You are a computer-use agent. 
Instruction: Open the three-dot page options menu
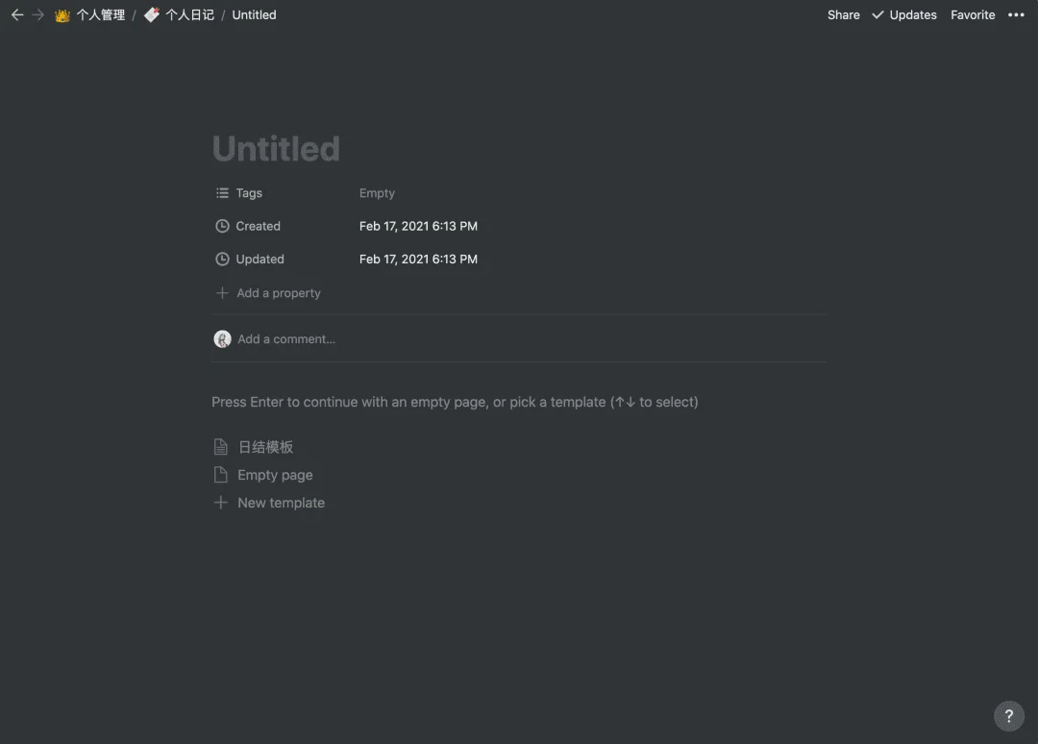1016,15
